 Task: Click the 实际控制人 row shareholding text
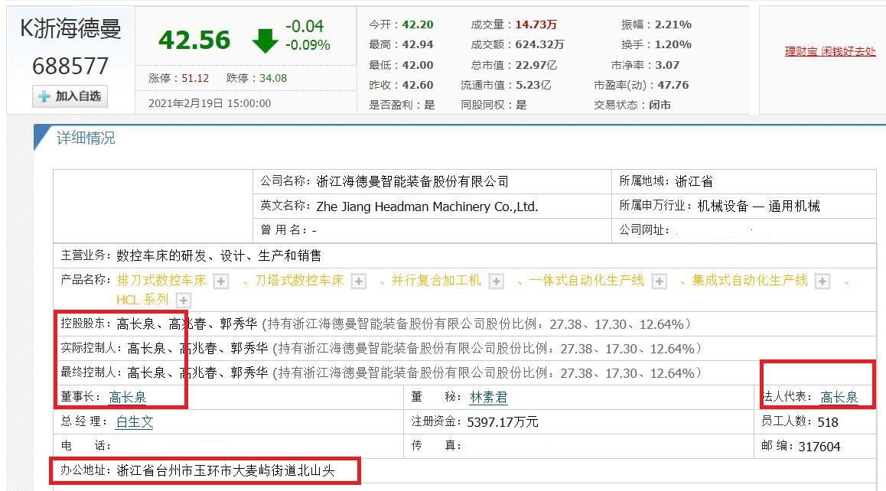(487, 349)
